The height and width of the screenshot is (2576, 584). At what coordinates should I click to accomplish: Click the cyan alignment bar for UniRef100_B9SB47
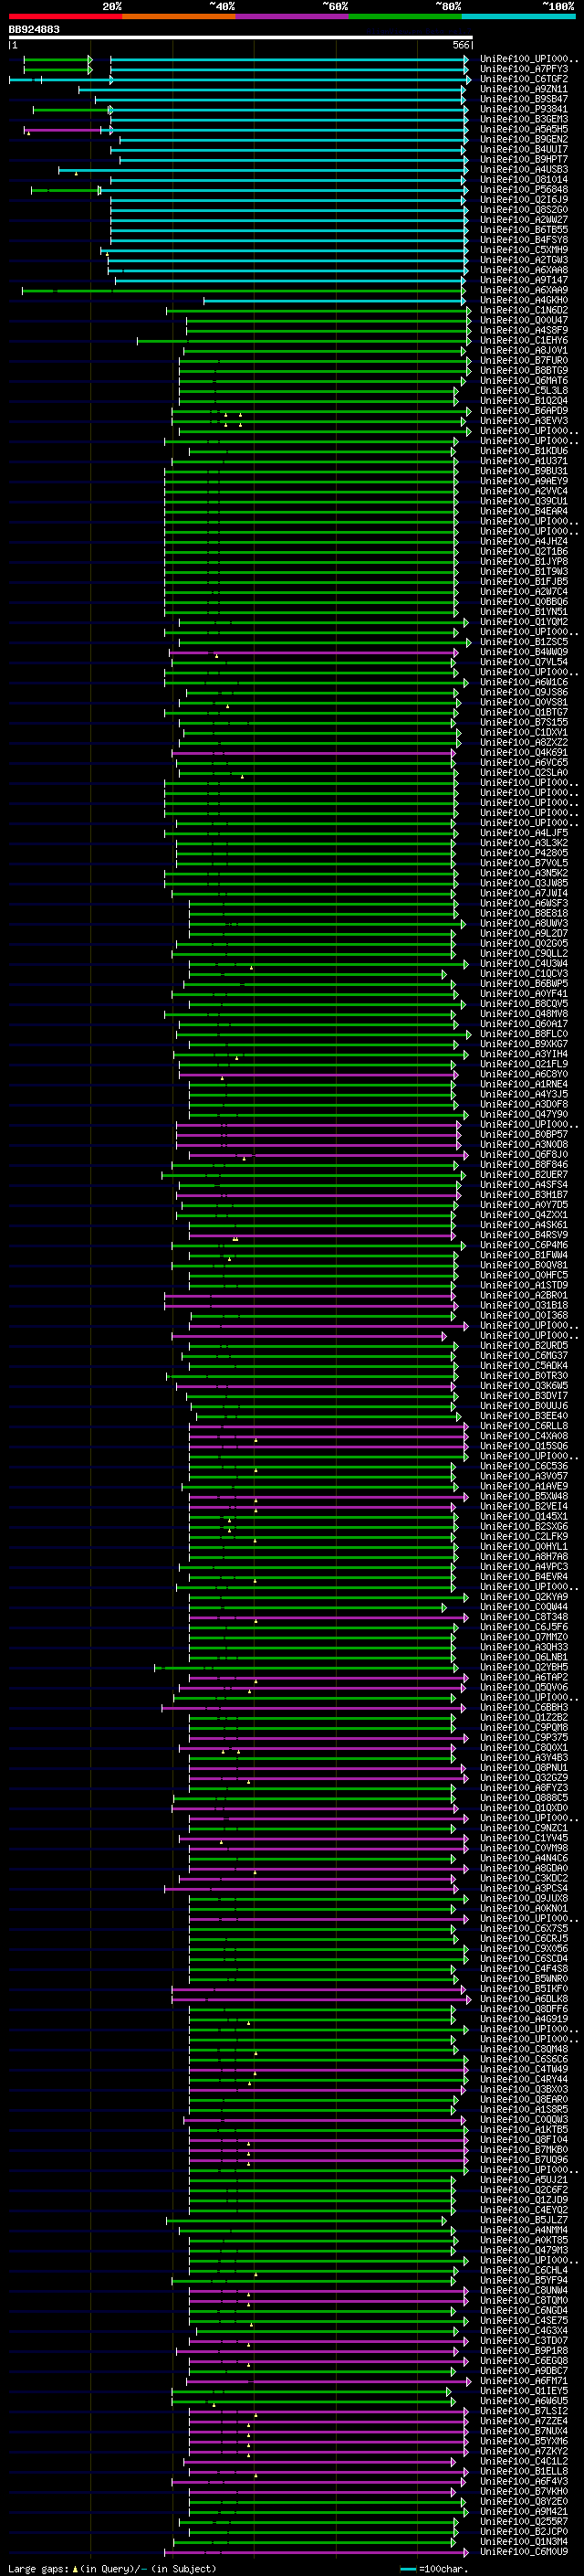coord(280,99)
